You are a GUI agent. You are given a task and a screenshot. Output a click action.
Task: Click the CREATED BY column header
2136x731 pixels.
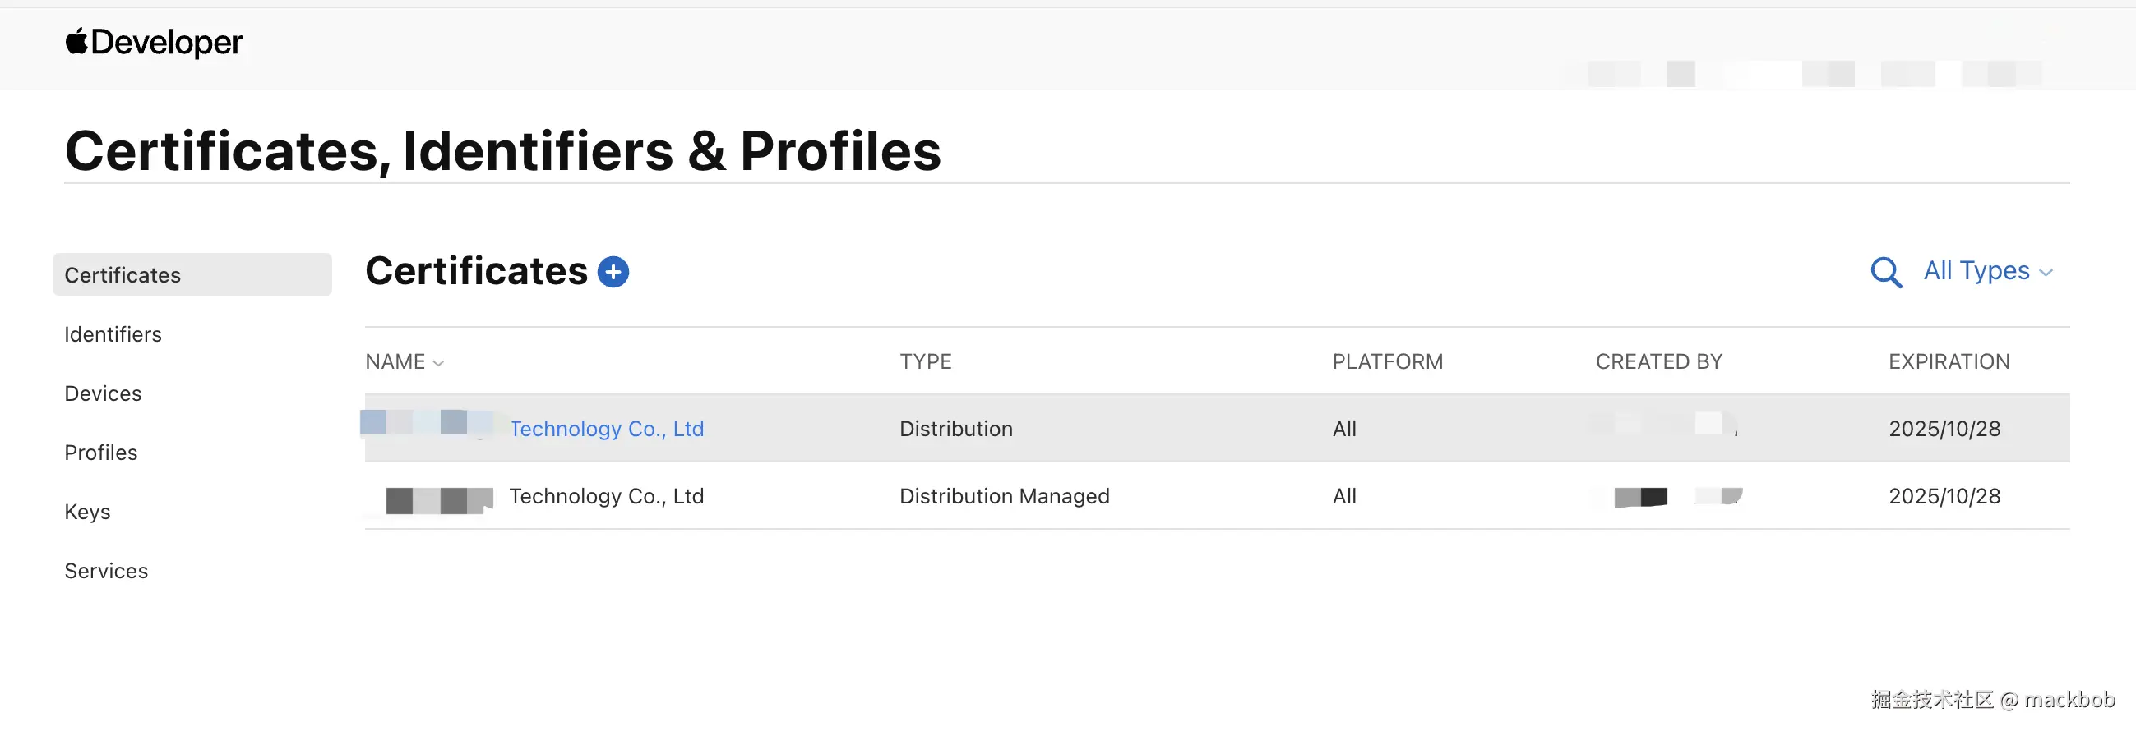[x=1659, y=361]
